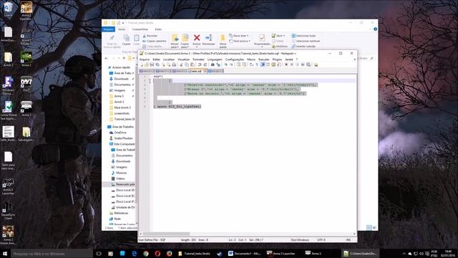Click the red Excluir icon in Explorer ribbon
Screen dimensions: 458x258
[x=197, y=38]
